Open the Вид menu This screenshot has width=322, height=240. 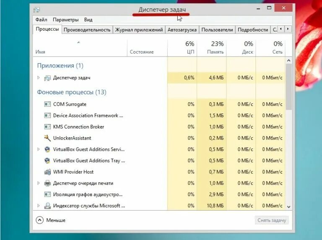coord(88,20)
